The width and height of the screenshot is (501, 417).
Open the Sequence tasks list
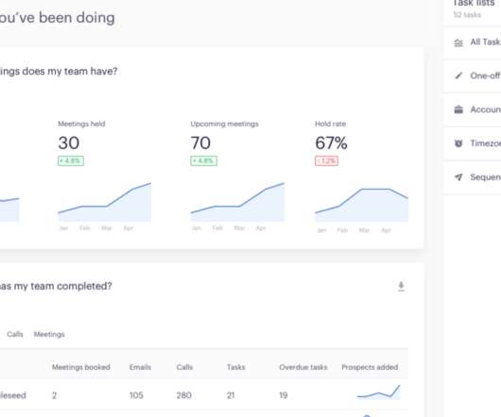coord(473,177)
